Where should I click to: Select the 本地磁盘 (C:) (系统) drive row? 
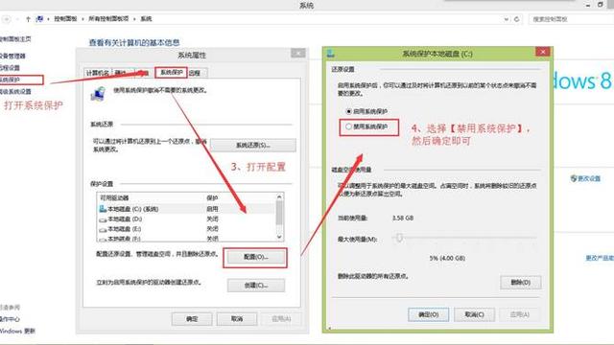(186, 209)
